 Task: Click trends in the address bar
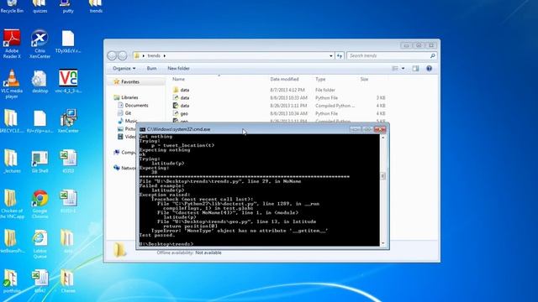154,55
